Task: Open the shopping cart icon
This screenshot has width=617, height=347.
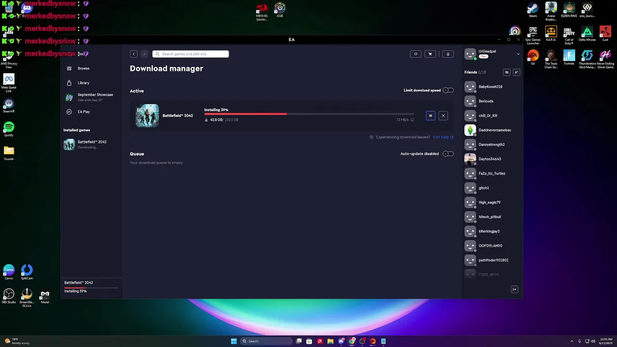Action: [430, 54]
